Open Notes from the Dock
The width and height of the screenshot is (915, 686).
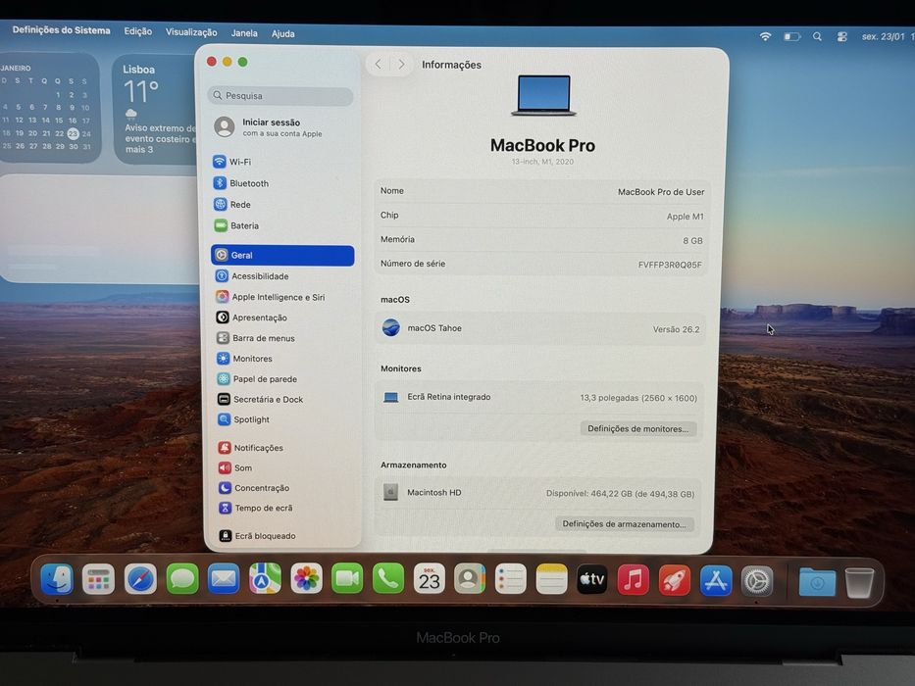(551, 579)
